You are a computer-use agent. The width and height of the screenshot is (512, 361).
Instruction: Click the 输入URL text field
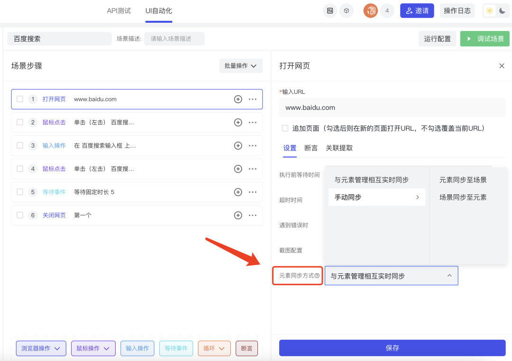pyautogui.click(x=392, y=108)
